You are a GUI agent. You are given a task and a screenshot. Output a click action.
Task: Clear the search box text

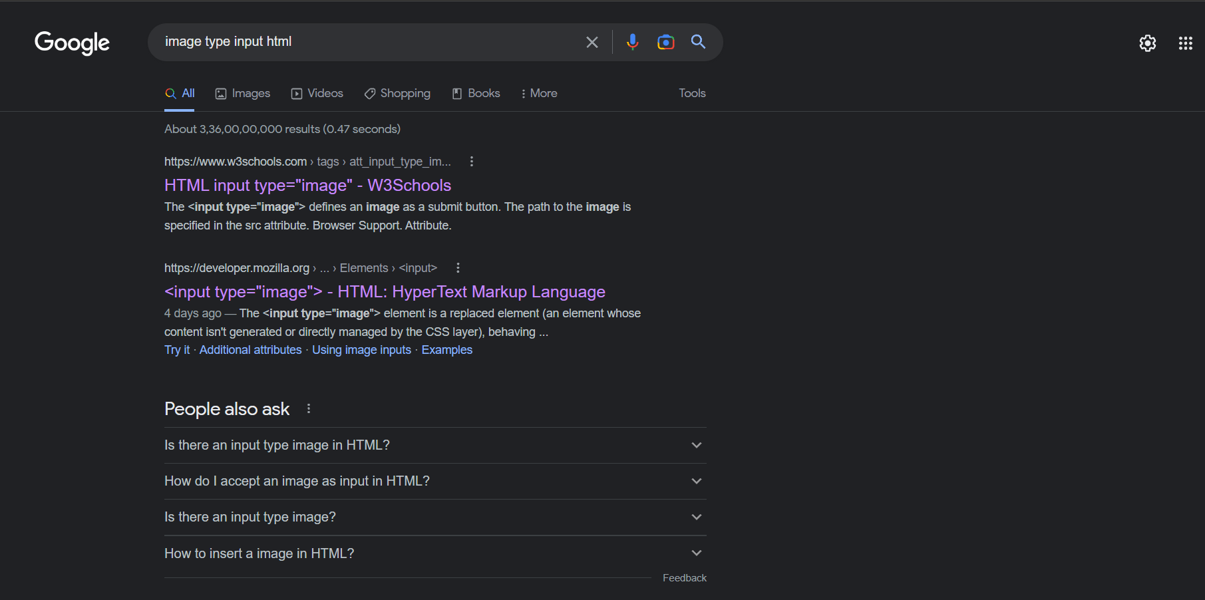pyautogui.click(x=592, y=43)
